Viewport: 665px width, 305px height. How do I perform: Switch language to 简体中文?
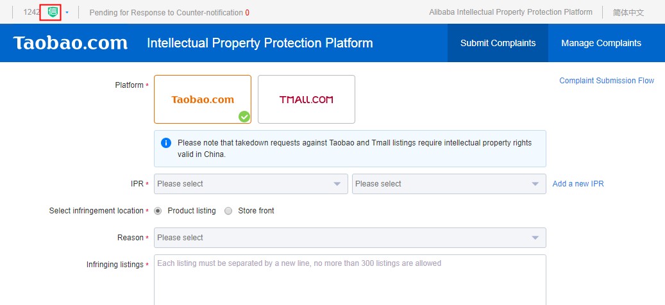pos(628,12)
